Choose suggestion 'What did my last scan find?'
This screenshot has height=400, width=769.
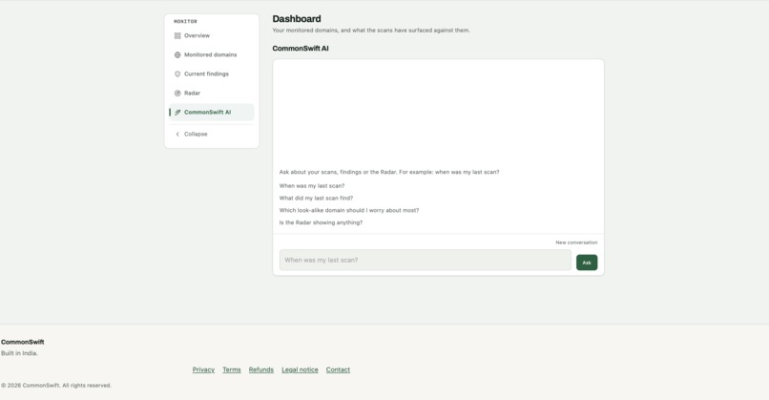[x=316, y=199]
